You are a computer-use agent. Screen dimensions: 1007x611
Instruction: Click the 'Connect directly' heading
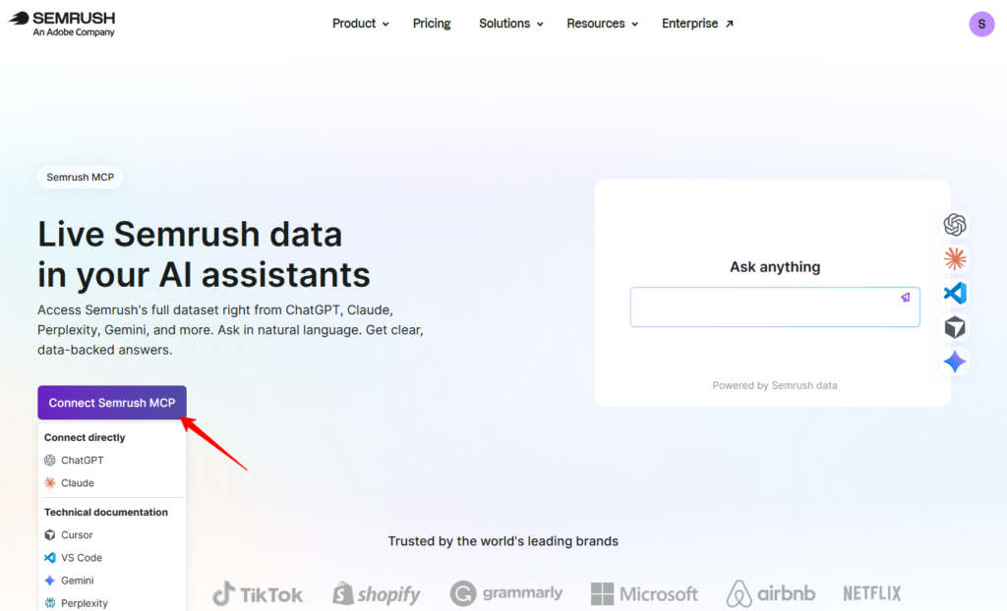coord(85,438)
